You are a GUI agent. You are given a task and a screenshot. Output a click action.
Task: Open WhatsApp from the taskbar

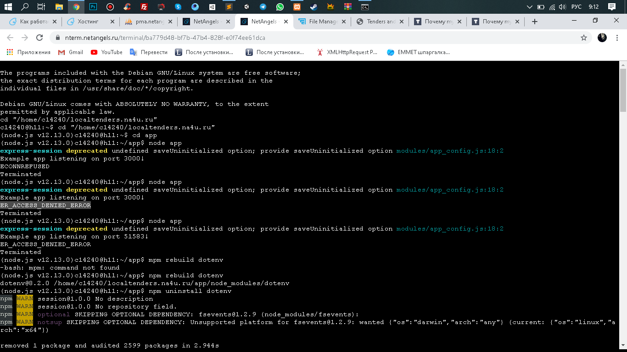[x=280, y=7]
